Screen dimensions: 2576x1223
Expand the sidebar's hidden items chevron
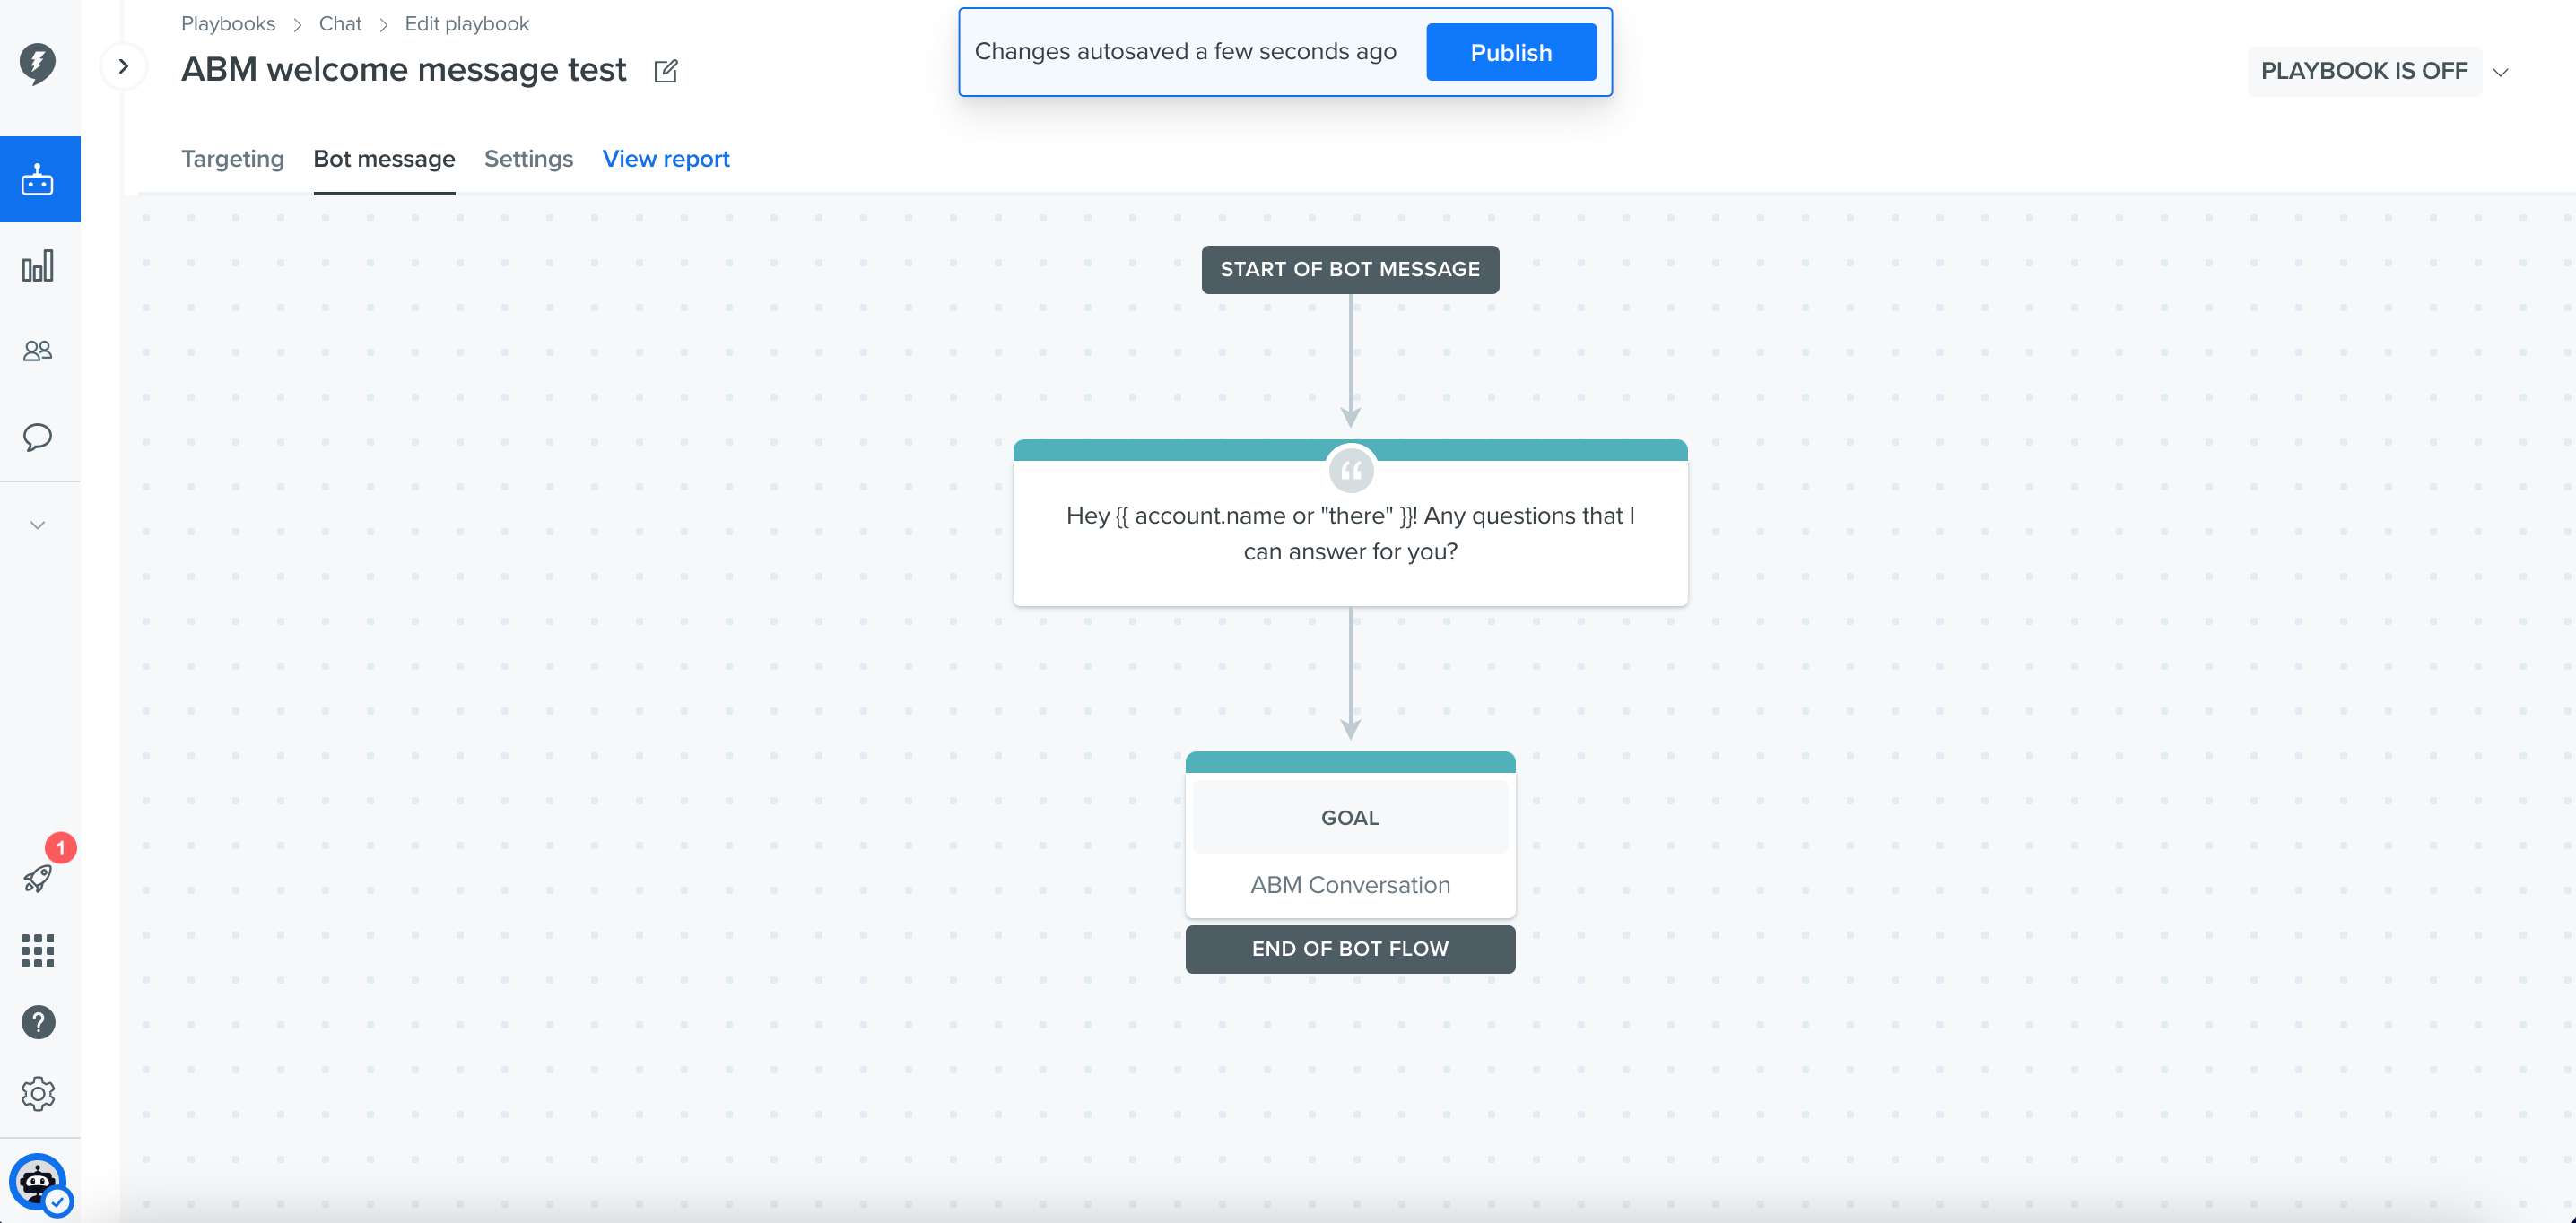tap(38, 525)
